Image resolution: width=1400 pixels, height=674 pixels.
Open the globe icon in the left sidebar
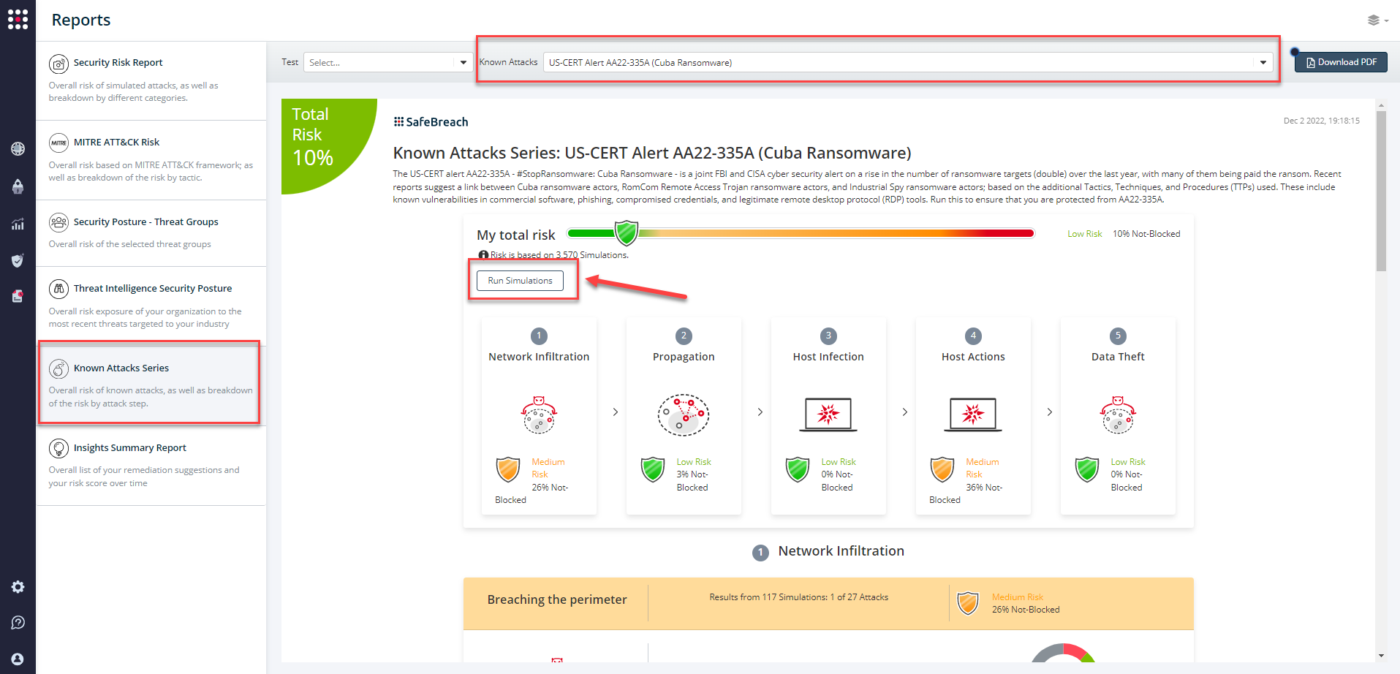pyautogui.click(x=18, y=149)
